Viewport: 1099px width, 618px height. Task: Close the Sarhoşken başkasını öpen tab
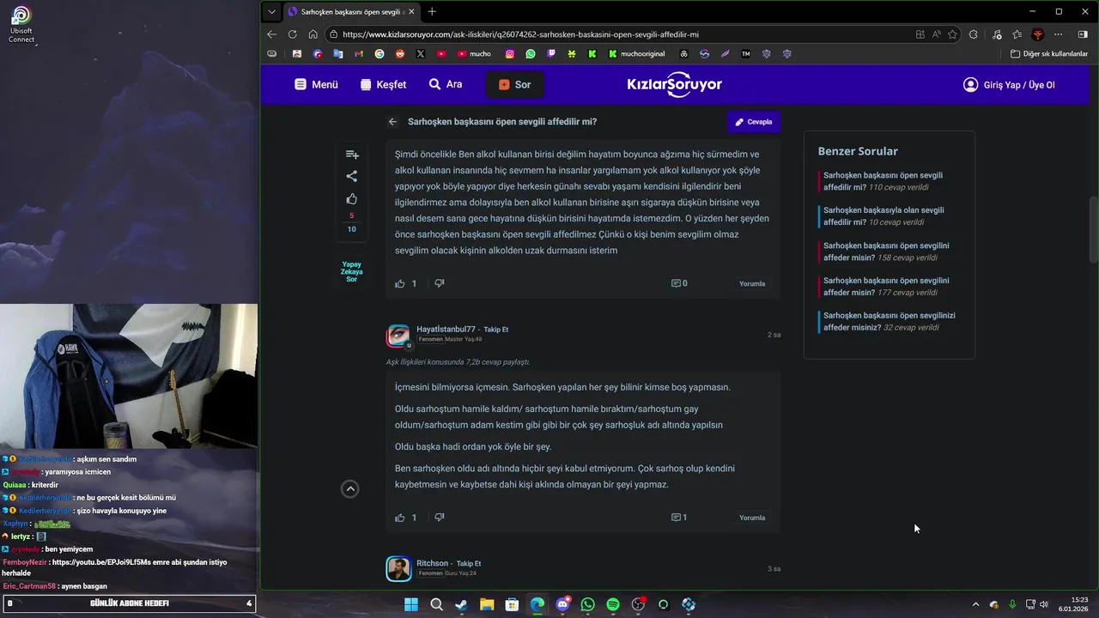(412, 11)
